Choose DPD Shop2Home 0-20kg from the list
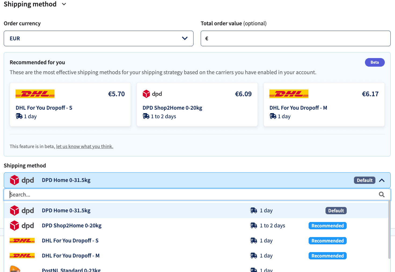Image resolution: width=395 pixels, height=272 pixels. 196,226
